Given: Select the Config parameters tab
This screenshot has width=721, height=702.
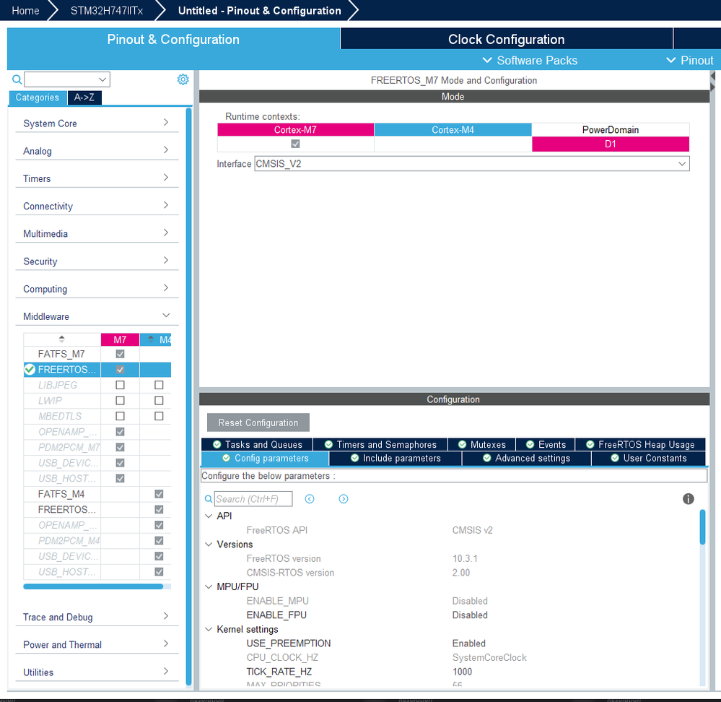Looking at the screenshot, I should click(265, 458).
